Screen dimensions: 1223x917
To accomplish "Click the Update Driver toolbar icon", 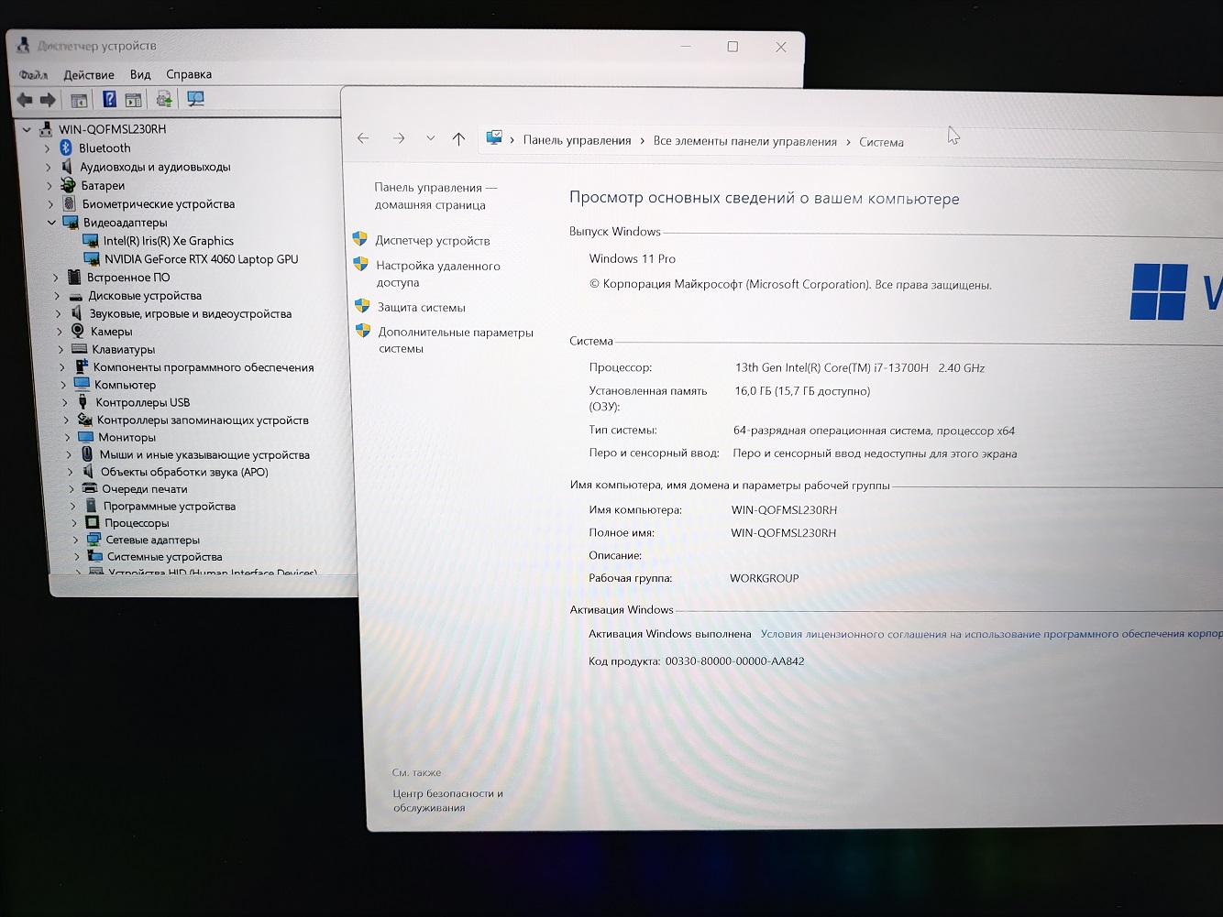I will coord(164,99).
